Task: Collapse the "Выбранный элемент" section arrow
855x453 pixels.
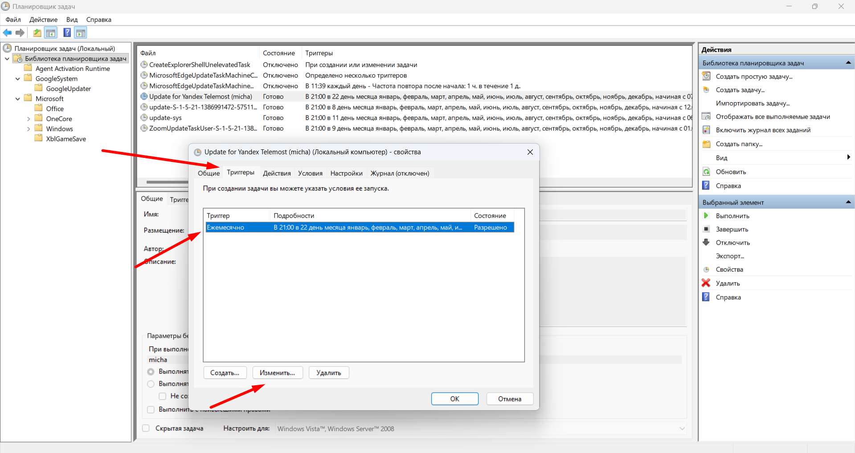Action: point(848,202)
